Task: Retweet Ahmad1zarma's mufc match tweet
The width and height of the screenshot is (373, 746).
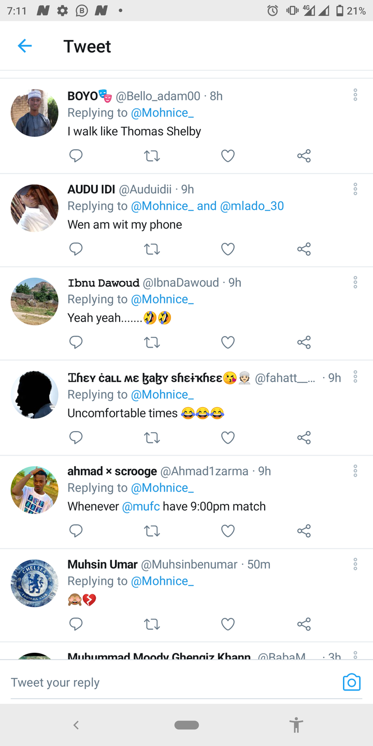Action: [x=152, y=531]
